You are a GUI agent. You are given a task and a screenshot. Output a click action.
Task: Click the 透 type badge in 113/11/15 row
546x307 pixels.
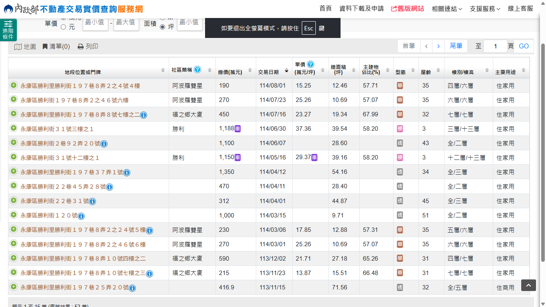[x=400, y=287]
